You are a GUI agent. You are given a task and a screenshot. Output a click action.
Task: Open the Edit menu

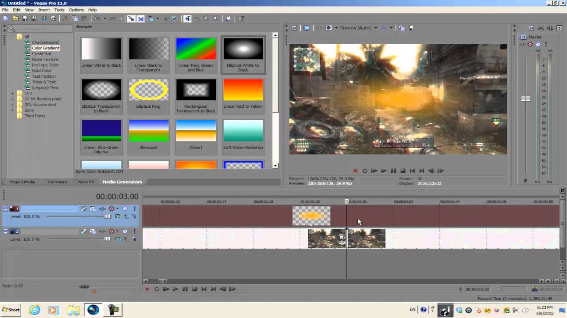click(16, 10)
